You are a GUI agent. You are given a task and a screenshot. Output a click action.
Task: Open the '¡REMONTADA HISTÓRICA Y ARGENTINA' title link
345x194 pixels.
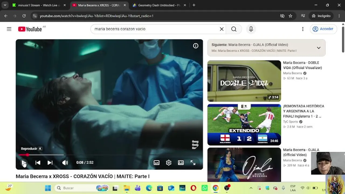click(303, 111)
